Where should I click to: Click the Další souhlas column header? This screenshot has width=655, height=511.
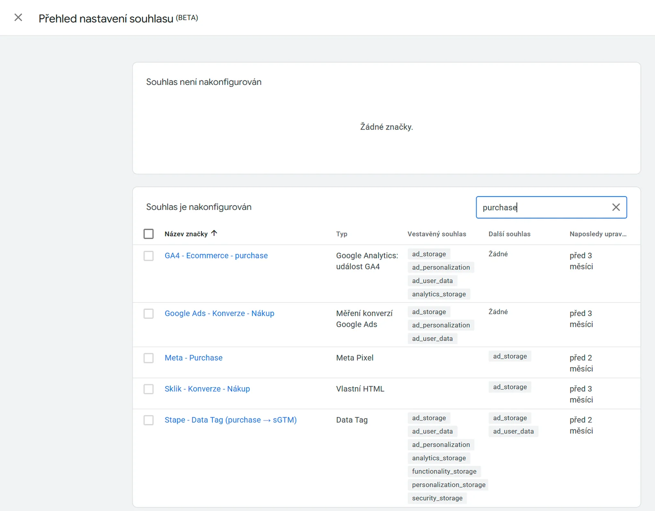[509, 234]
